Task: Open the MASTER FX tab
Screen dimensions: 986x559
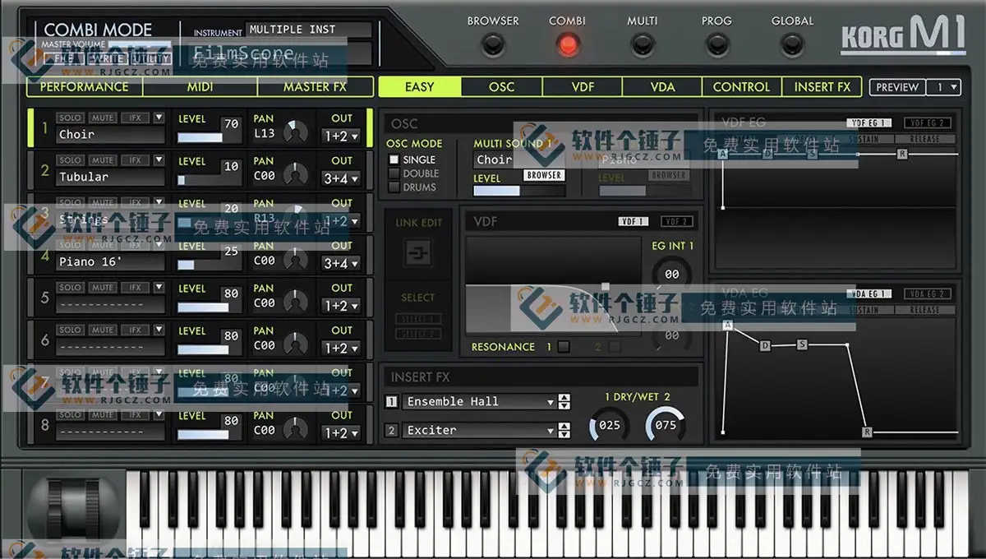Action: 316,86
